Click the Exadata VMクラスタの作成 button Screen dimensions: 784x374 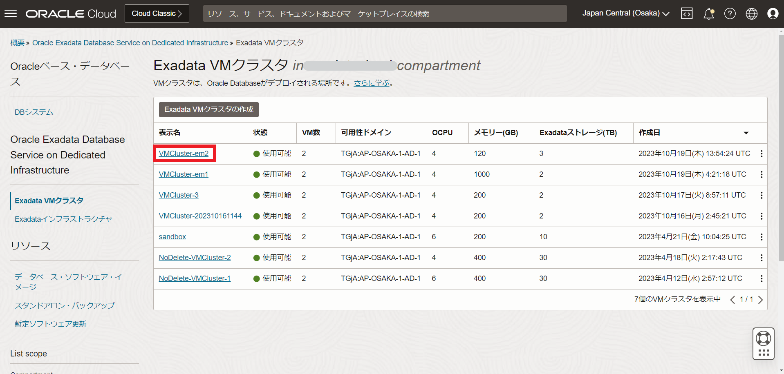point(208,109)
